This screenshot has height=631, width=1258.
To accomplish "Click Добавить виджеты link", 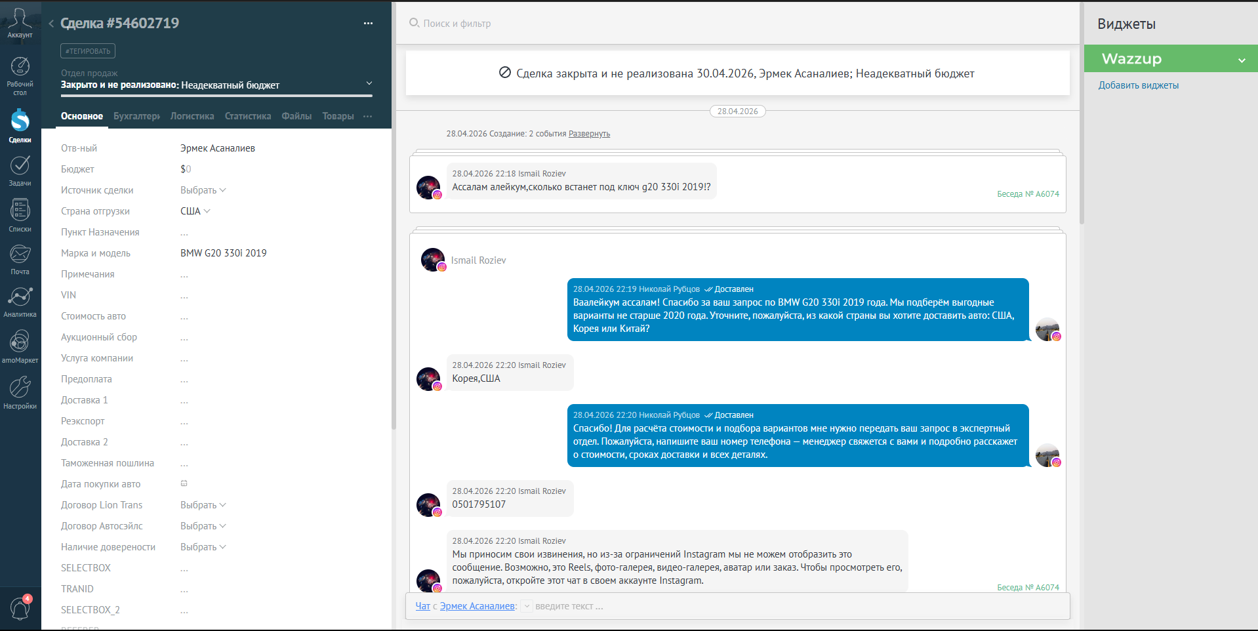I will 1139,85.
